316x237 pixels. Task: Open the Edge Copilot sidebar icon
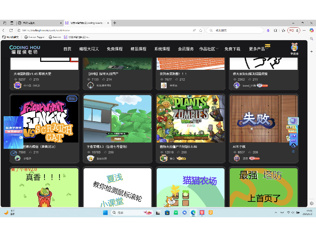coord(312,30)
